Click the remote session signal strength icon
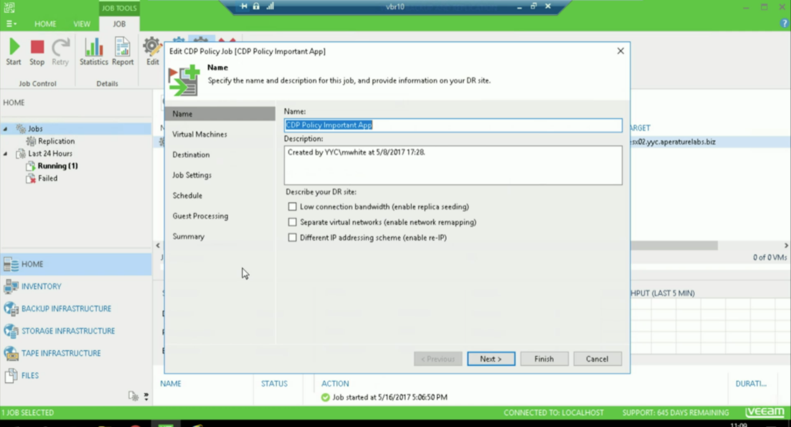The height and width of the screenshot is (427, 791). 270,6
